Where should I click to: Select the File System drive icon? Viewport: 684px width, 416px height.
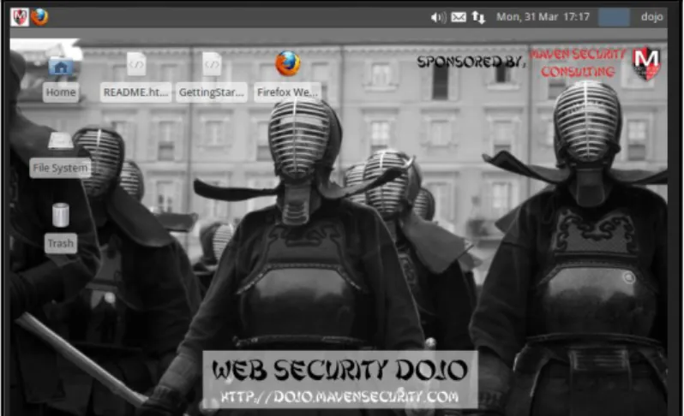pyautogui.click(x=60, y=141)
